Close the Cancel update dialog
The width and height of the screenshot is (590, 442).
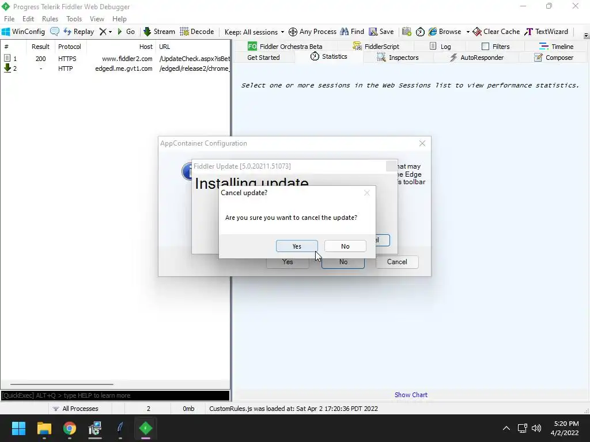pyautogui.click(x=367, y=193)
